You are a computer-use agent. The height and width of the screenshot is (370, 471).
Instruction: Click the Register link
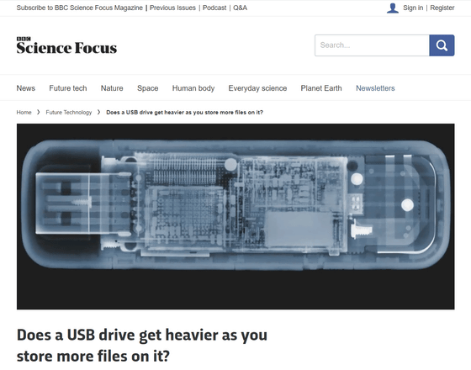442,8
